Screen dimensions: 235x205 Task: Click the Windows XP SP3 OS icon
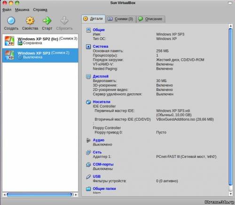[9, 55]
